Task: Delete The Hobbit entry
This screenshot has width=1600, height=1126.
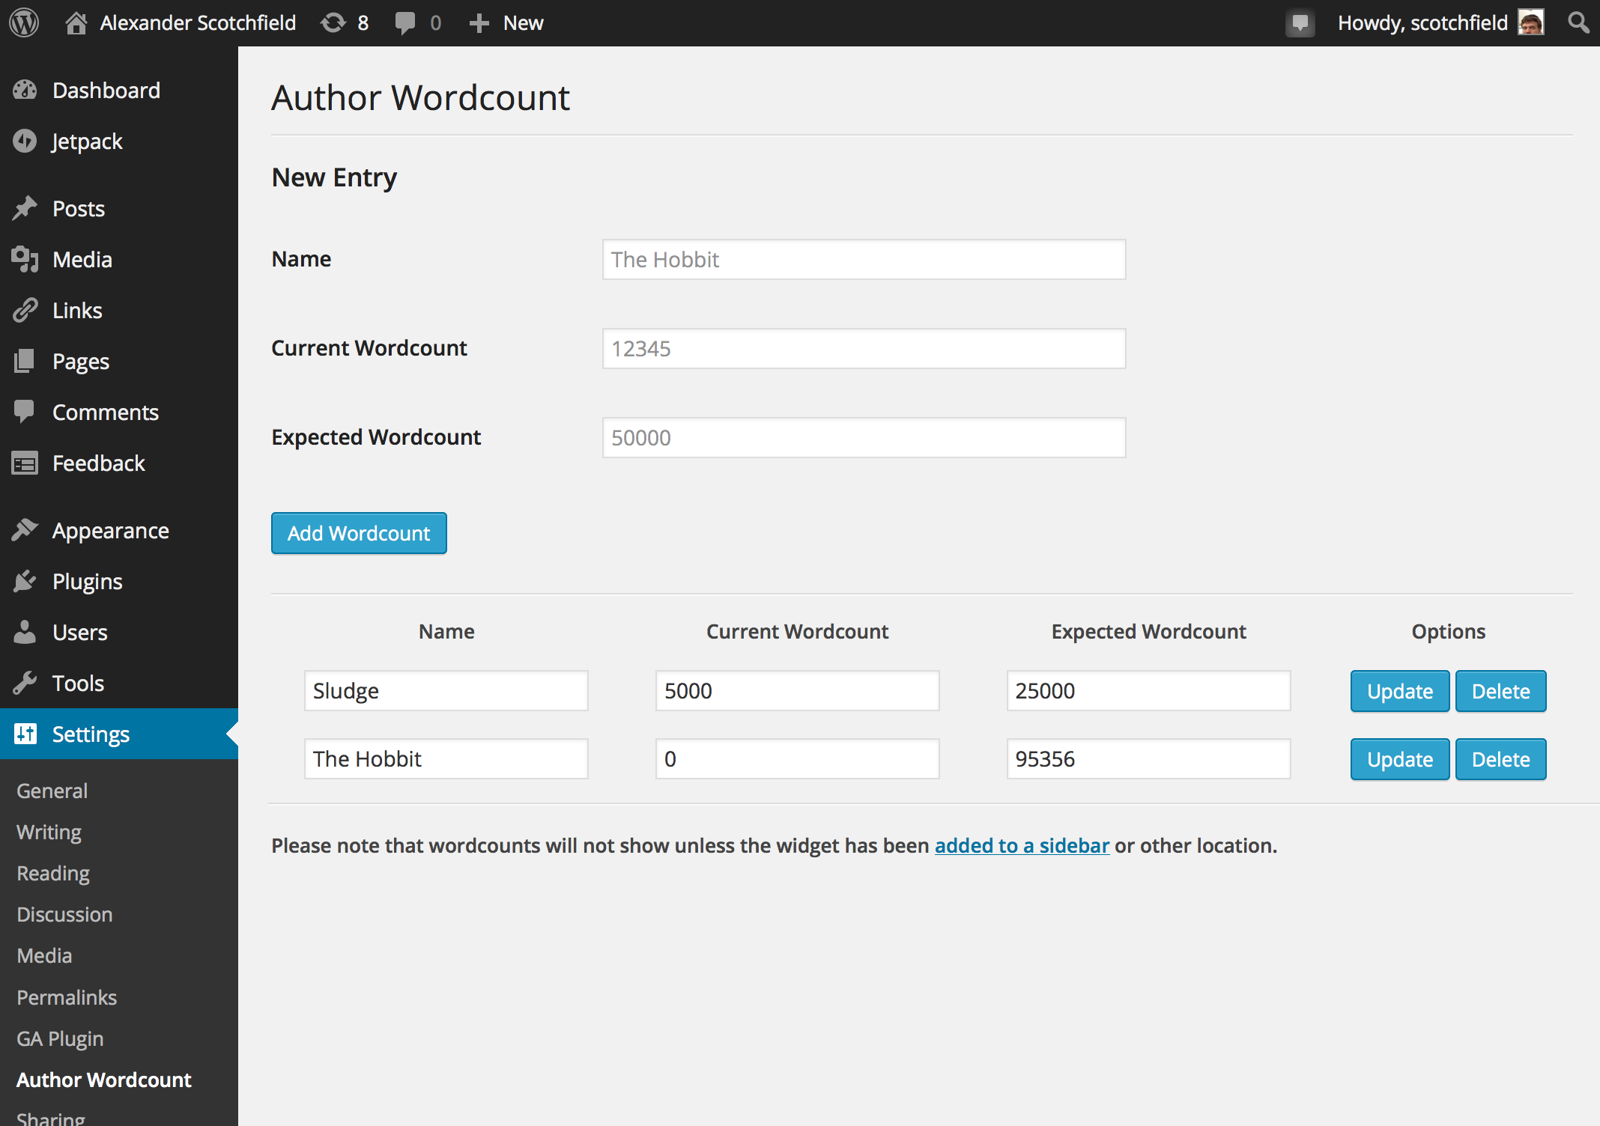Action: (1500, 759)
